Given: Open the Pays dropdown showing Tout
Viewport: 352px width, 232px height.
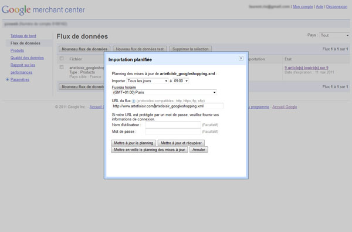Looking at the screenshot, I should 334,35.
